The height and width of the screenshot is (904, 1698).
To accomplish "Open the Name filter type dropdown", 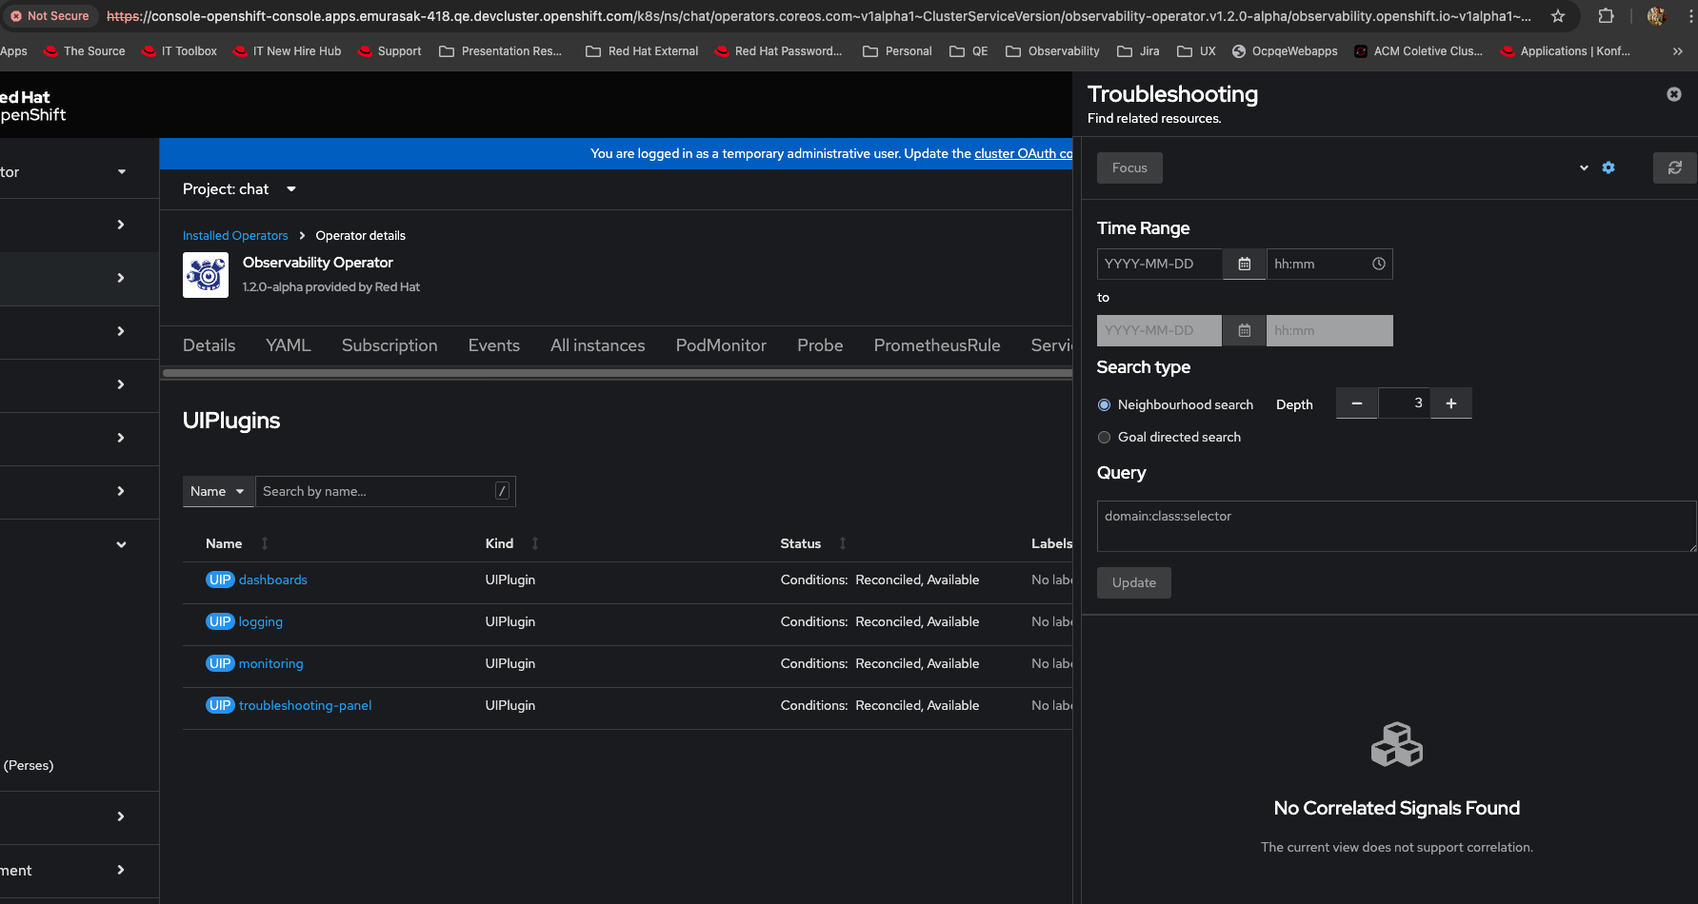I will [x=218, y=491].
